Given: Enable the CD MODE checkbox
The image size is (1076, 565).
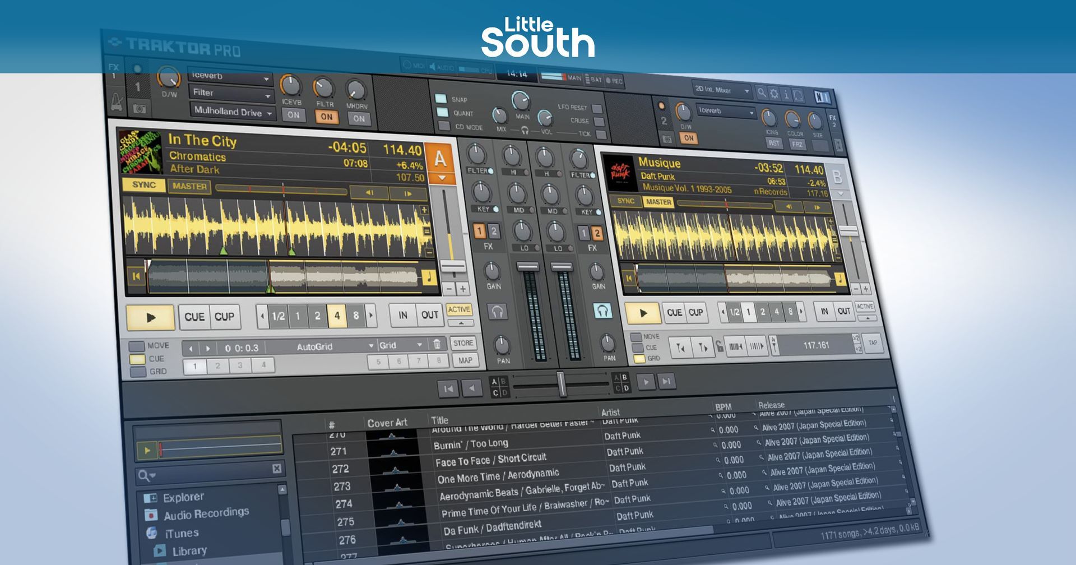Looking at the screenshot, I should tap(444, 126).
